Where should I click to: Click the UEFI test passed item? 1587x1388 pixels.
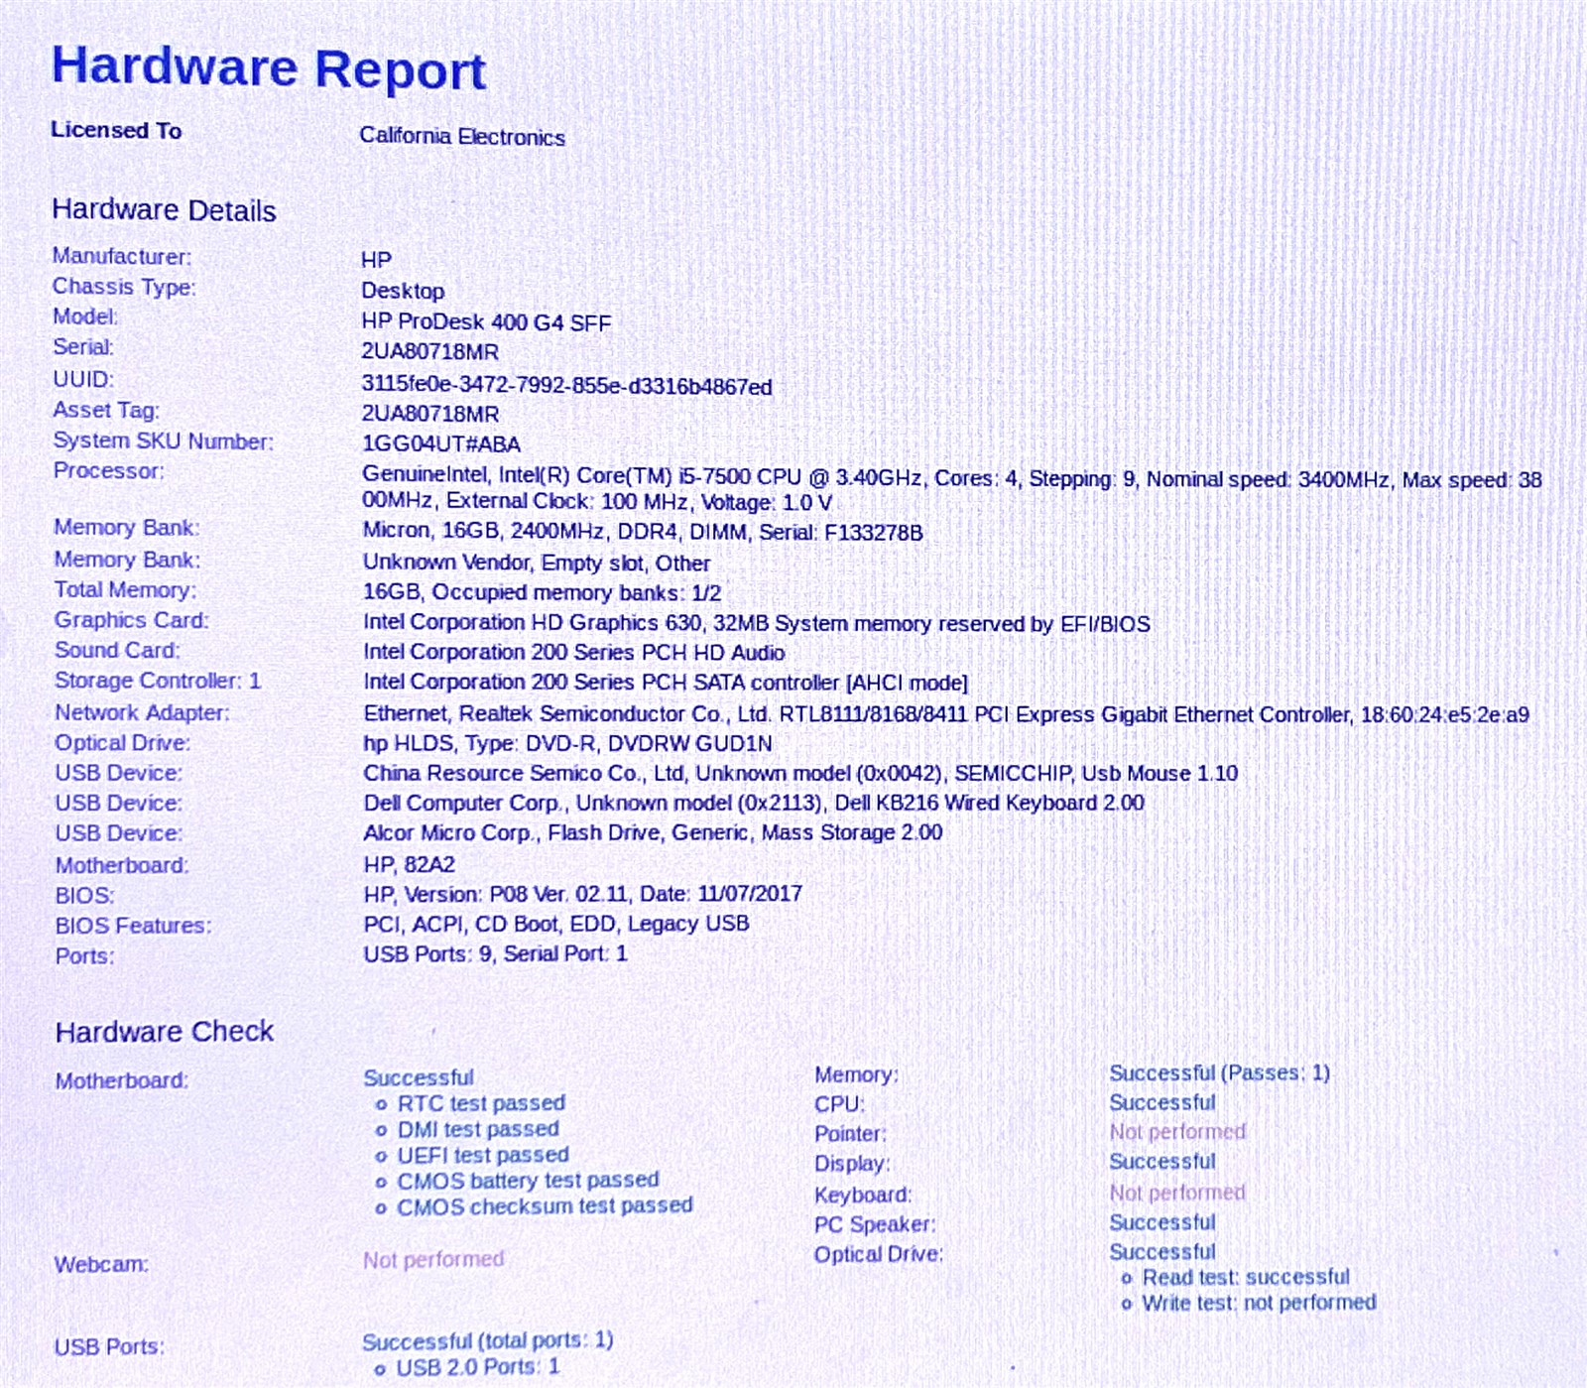[483, 1155]
